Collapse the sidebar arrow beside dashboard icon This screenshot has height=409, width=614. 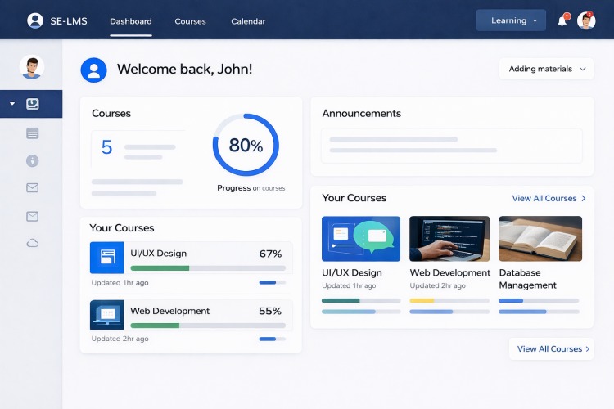[x=12, y=104]
